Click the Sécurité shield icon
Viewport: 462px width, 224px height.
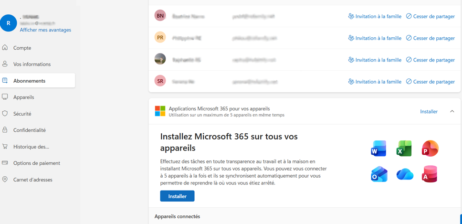point(5,114)
